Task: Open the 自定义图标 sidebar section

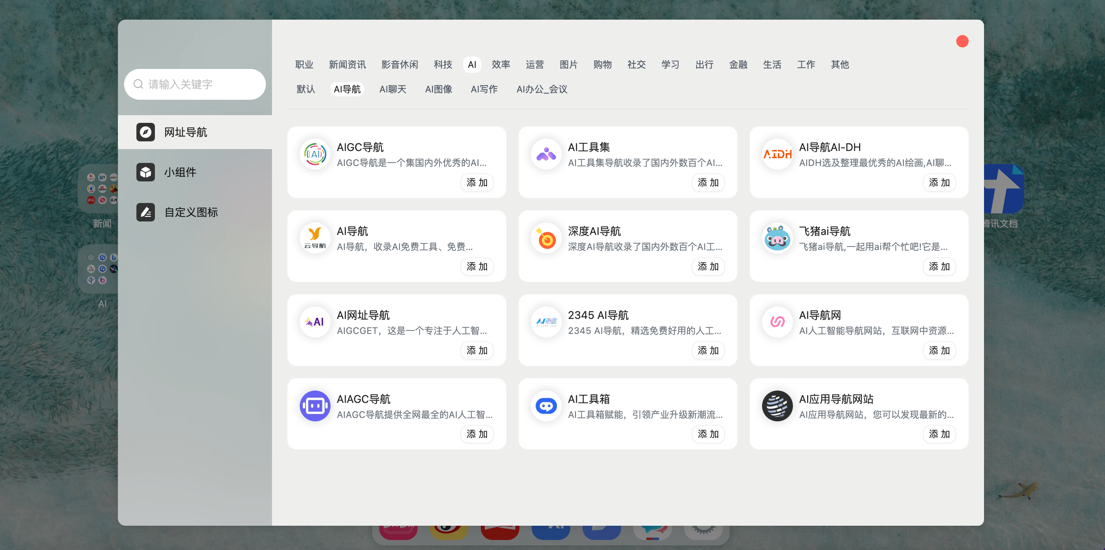Action: [x=195, y=212]
